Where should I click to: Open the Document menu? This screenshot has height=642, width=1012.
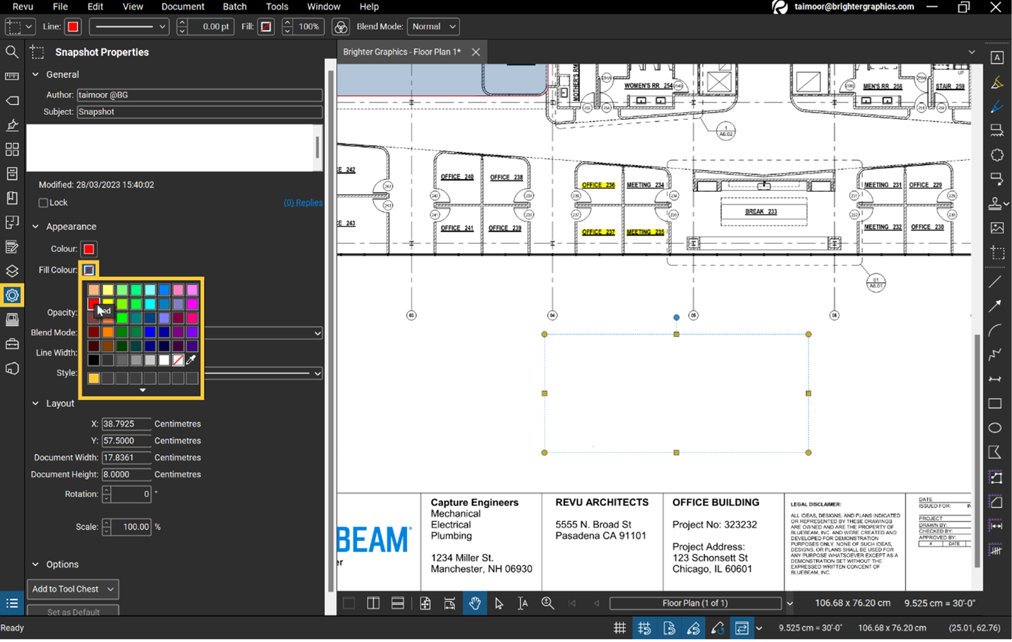[x=183, y=7]
